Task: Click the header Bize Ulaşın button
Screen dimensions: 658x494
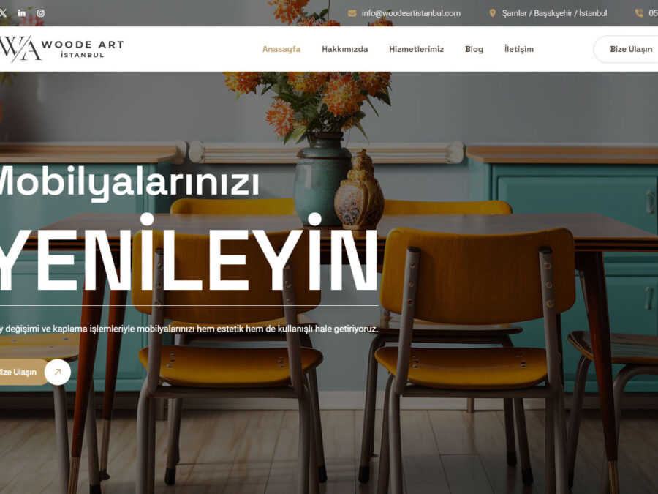Action: [x=626, y=49]
